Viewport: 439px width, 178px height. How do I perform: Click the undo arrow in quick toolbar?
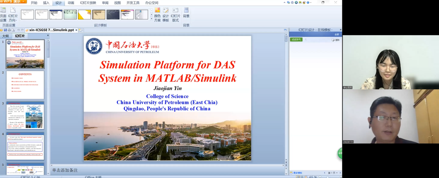click(x=18, y=30)
